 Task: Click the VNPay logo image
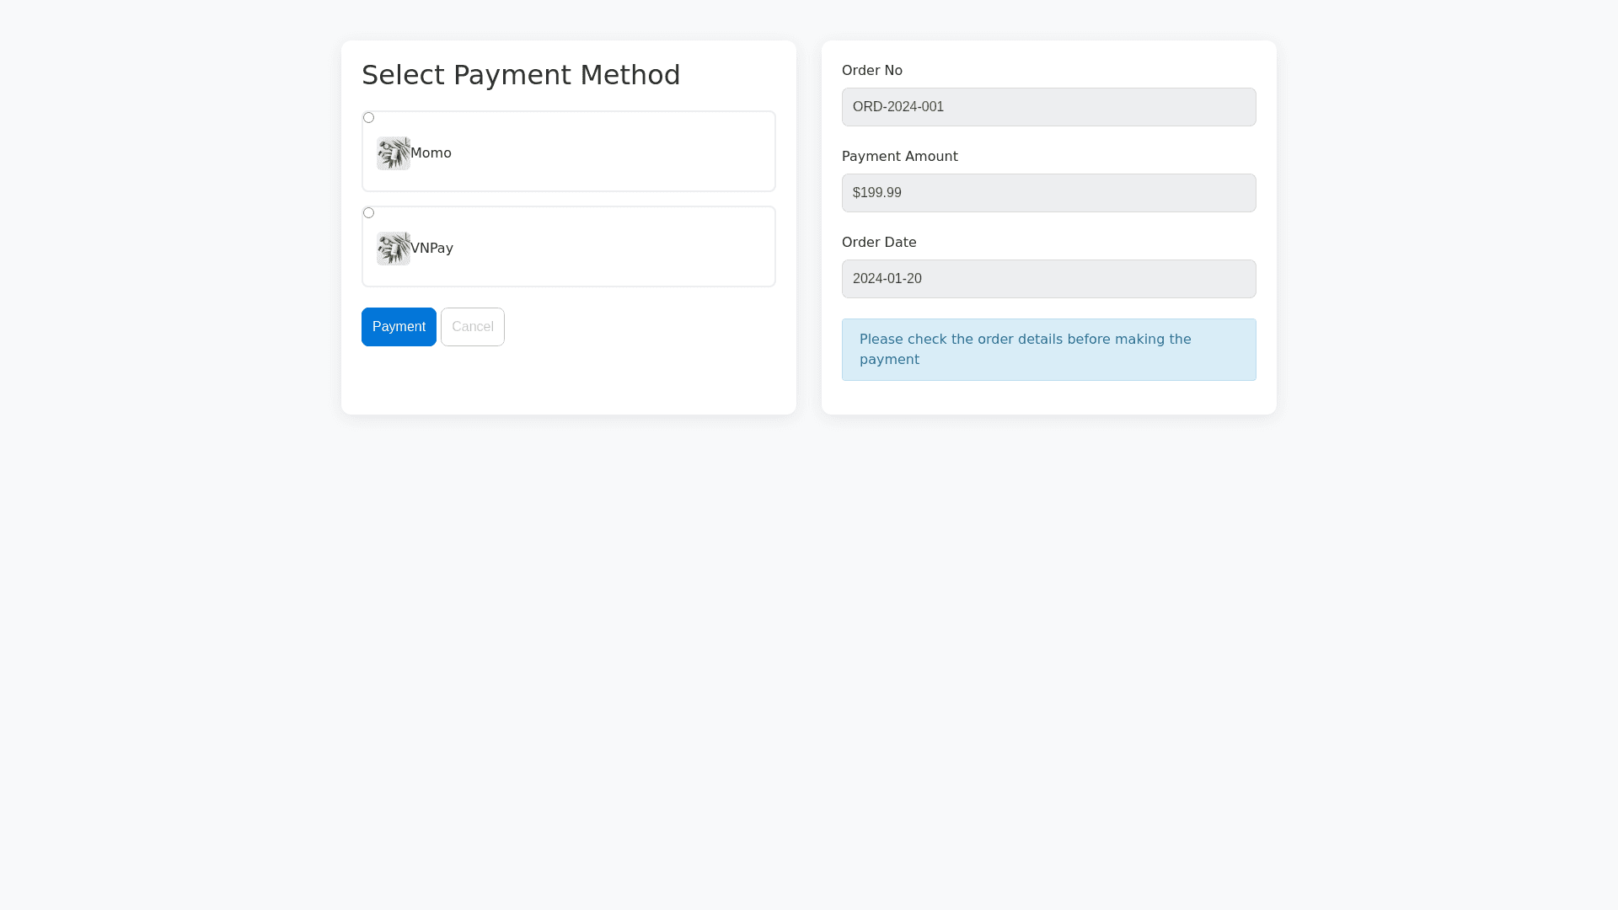point(393,249)
